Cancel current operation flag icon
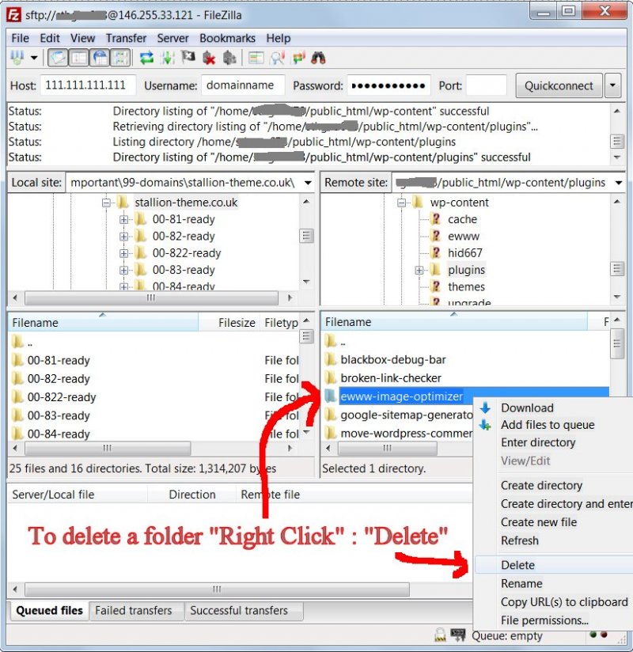The image size is (633, 652). point(188,58)
